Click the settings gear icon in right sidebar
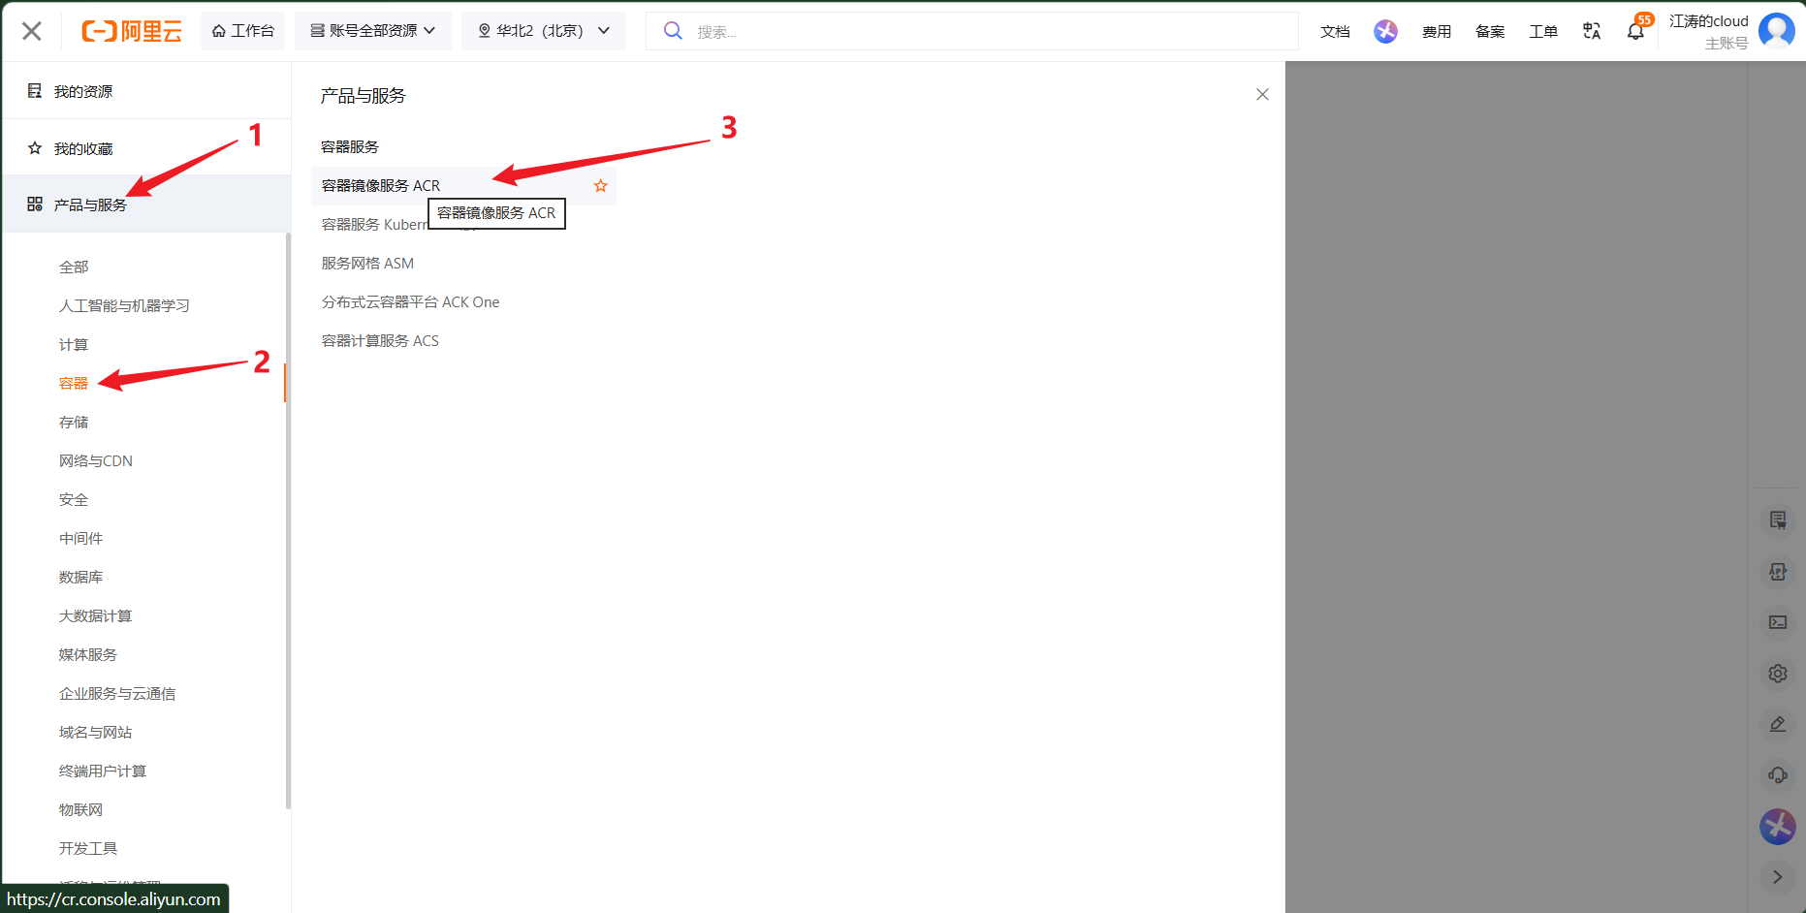 coord(1778,674)
